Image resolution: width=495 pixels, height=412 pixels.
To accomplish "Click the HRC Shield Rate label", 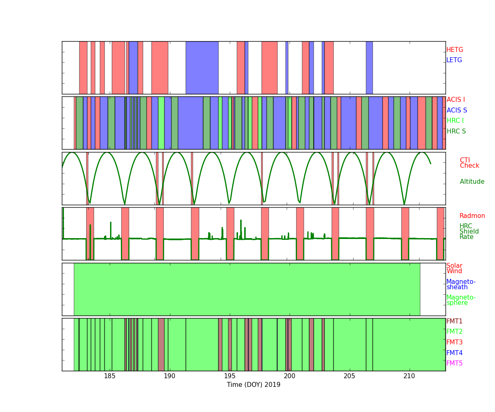I will 466,232.
